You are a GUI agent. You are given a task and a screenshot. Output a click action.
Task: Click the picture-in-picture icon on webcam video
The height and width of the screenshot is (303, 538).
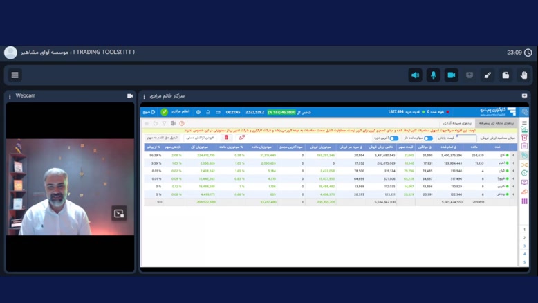pos(119,214)
